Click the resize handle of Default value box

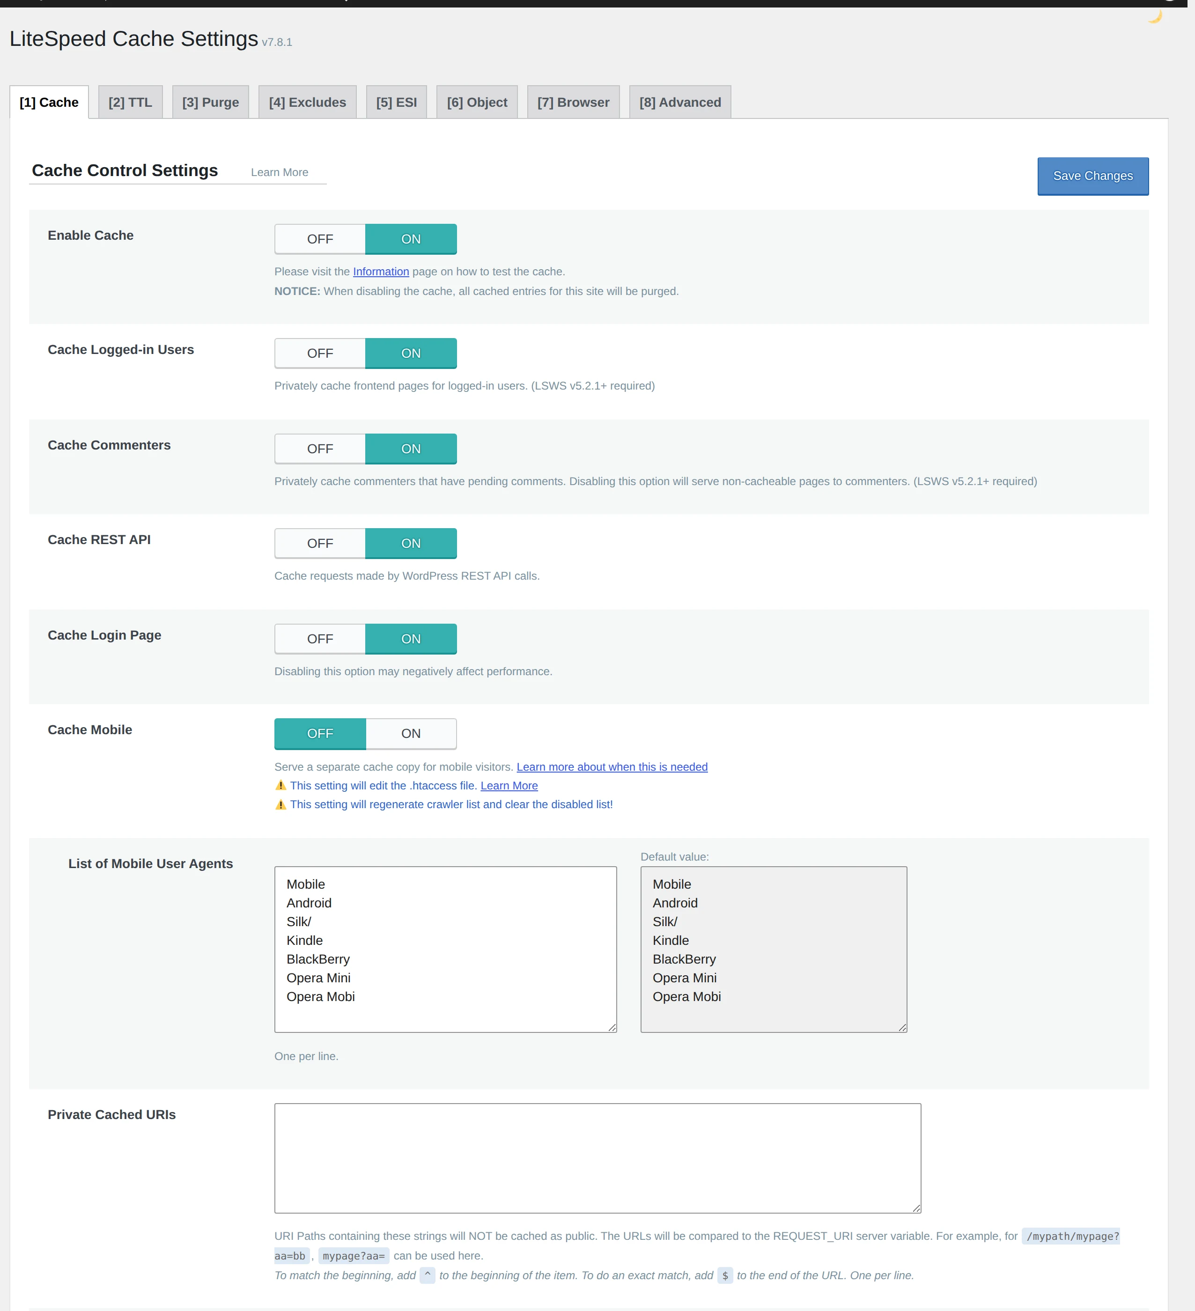click(902, 1027)
